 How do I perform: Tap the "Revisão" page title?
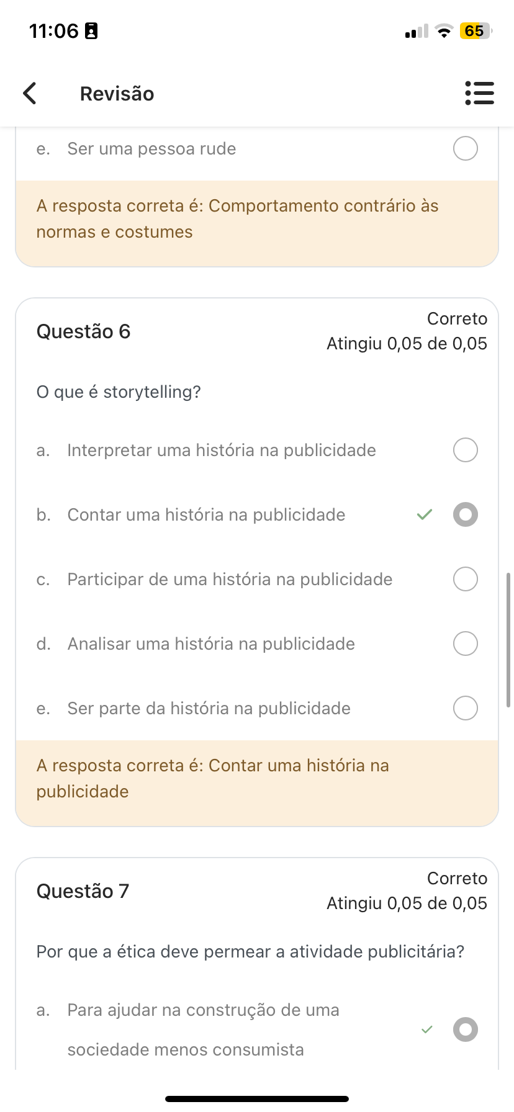[117, 94]
